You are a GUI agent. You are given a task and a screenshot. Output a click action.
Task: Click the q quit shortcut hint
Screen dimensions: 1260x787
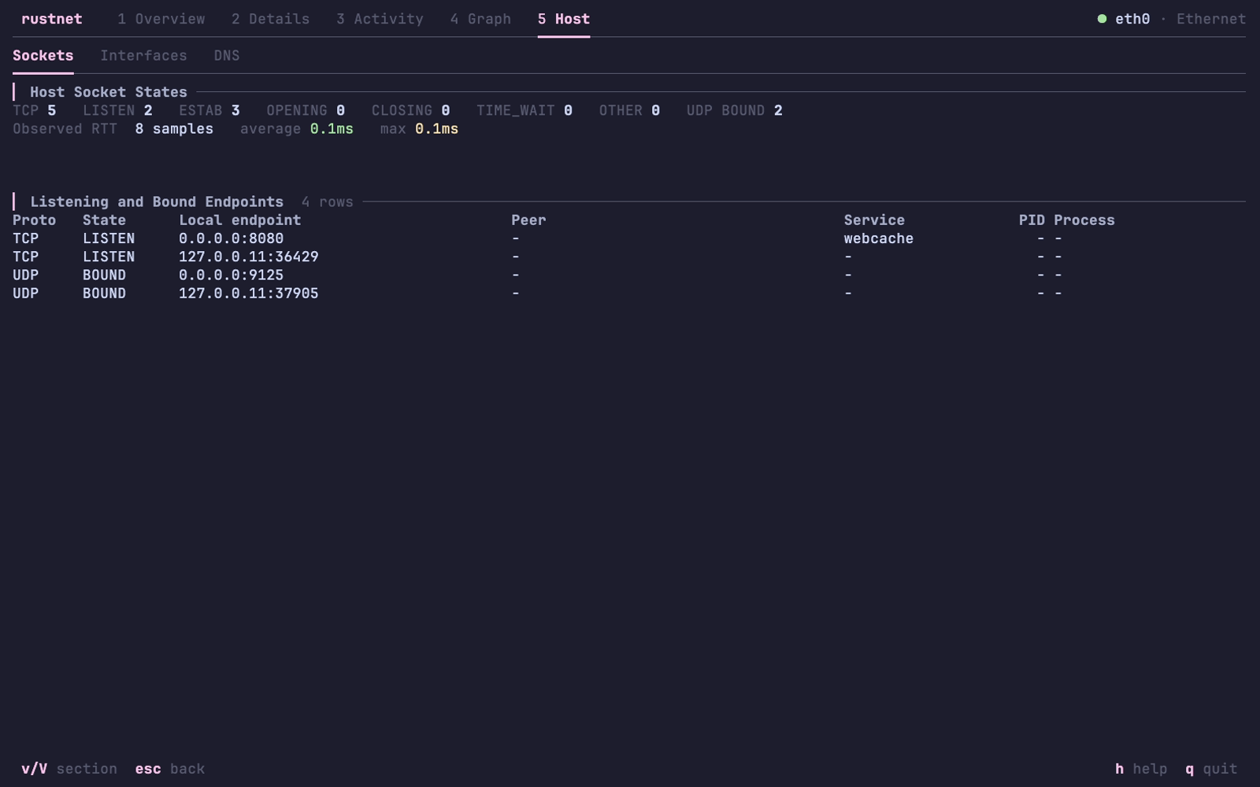1211,769
